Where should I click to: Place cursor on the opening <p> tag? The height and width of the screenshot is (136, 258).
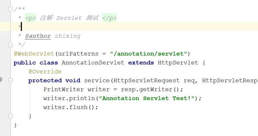(30, 18)
